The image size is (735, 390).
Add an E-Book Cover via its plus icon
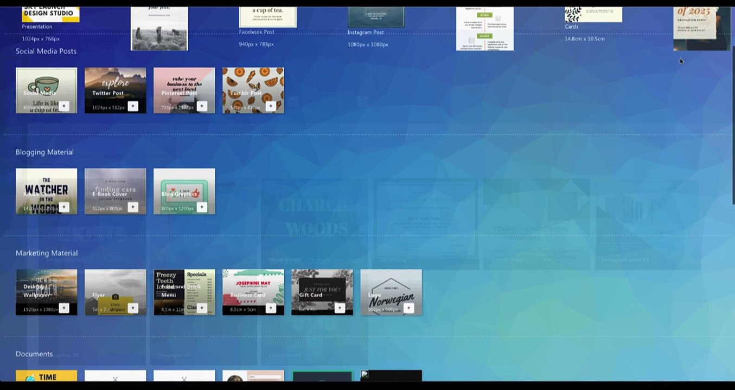(133, 207)
